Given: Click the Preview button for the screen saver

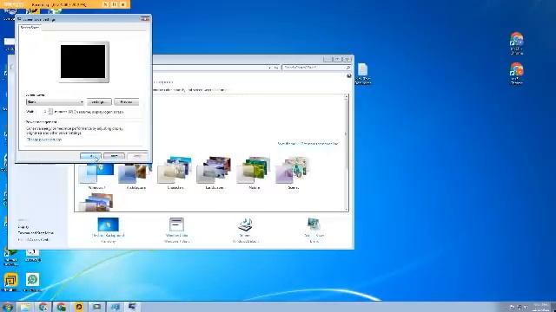Looking at the screenshot, I should (126, 102).
